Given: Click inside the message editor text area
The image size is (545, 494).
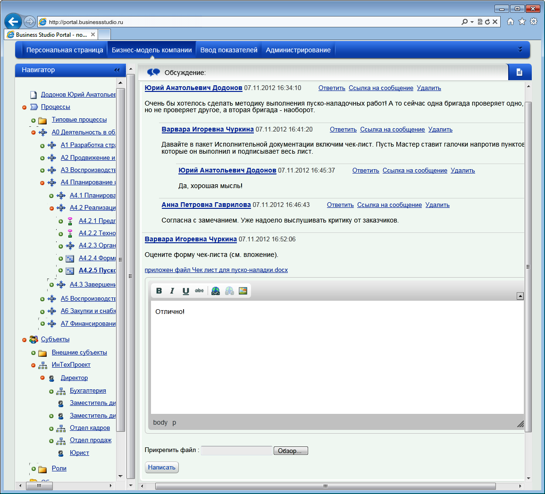Looking at the screenshot, I should coord(337,358).
